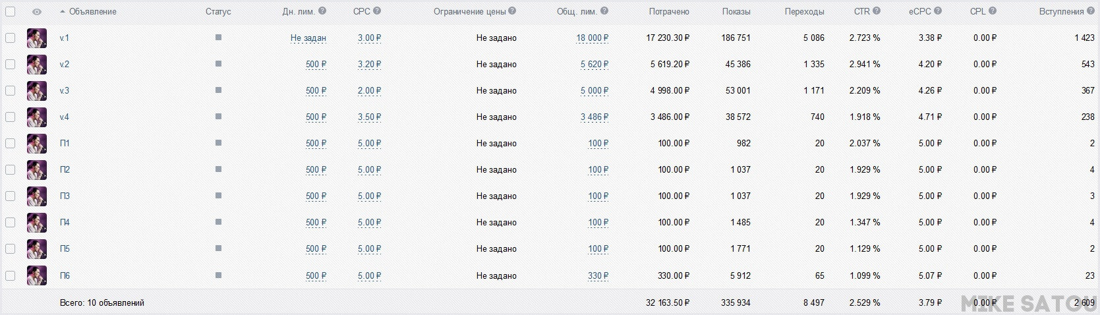The image size is (1100, 315).
Task: Sort table by Показы column
Action: pos(736,12)
